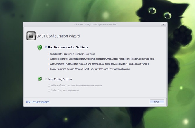Enable the Early Warning Program checkbox
The height and width of the screenshot is (128, 195).
[49, 90]
